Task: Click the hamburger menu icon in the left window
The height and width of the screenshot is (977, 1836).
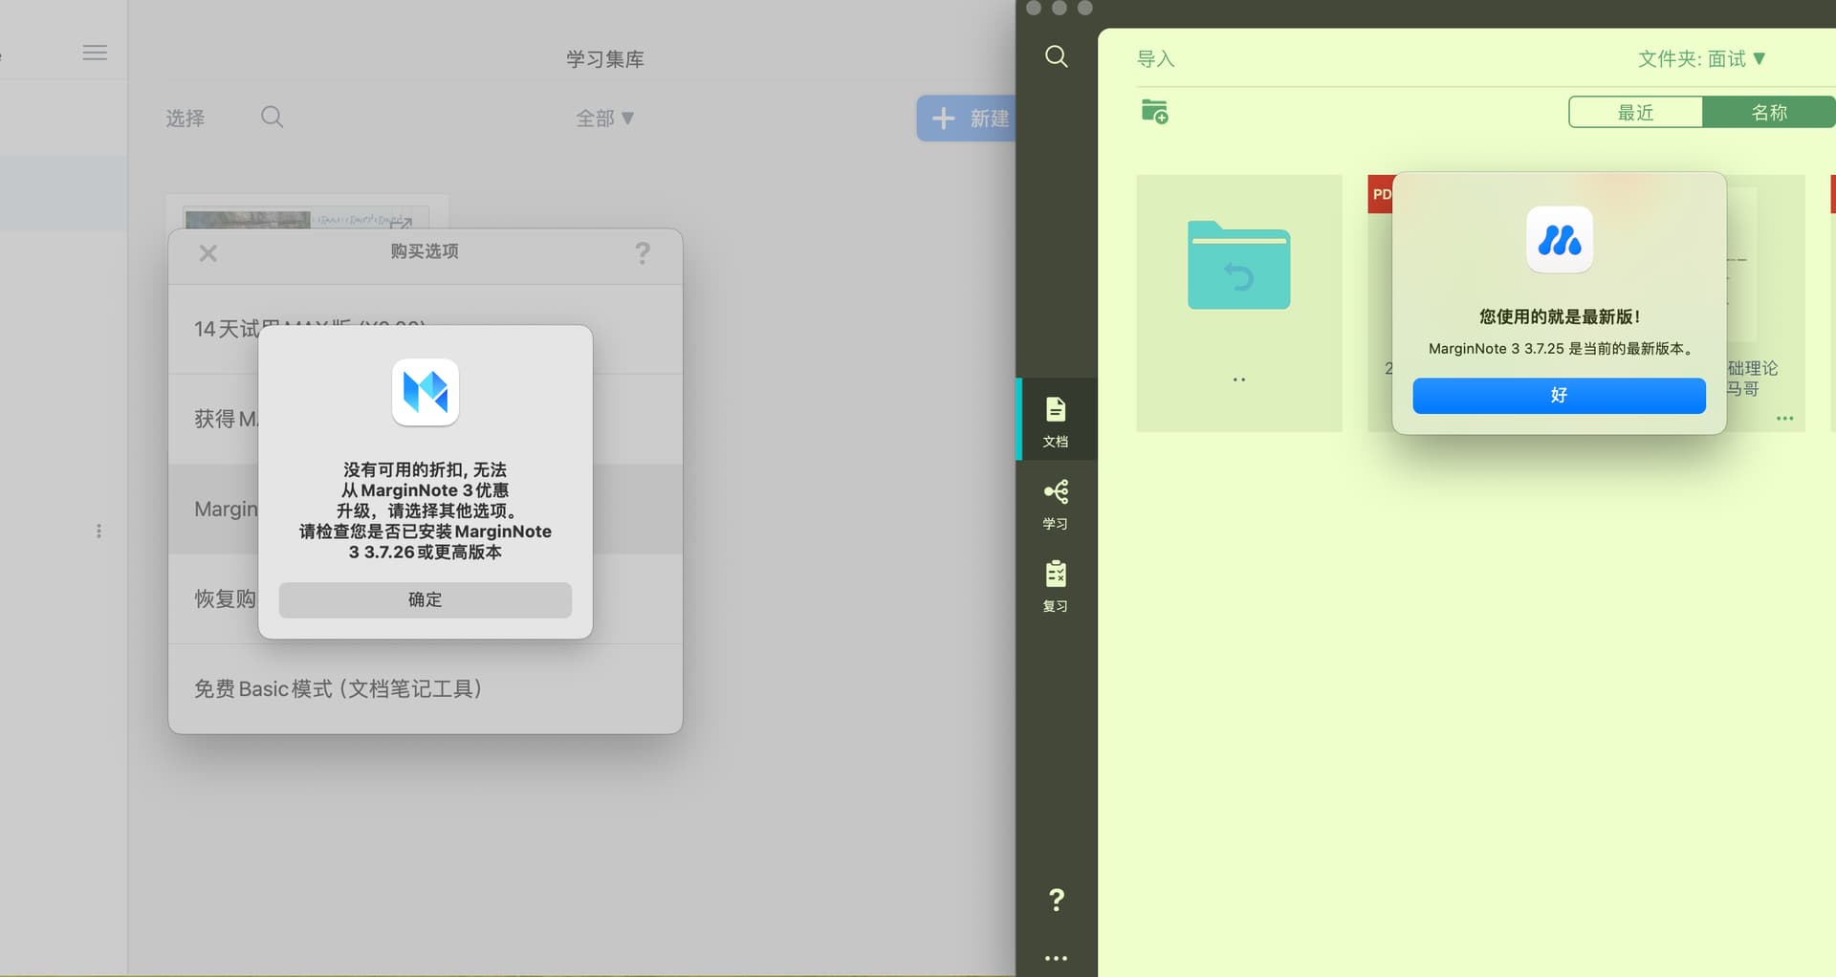Action: [95, 53]
